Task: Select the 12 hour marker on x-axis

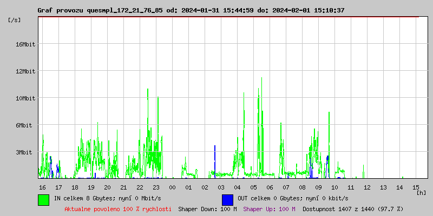Action: point(367,187)
